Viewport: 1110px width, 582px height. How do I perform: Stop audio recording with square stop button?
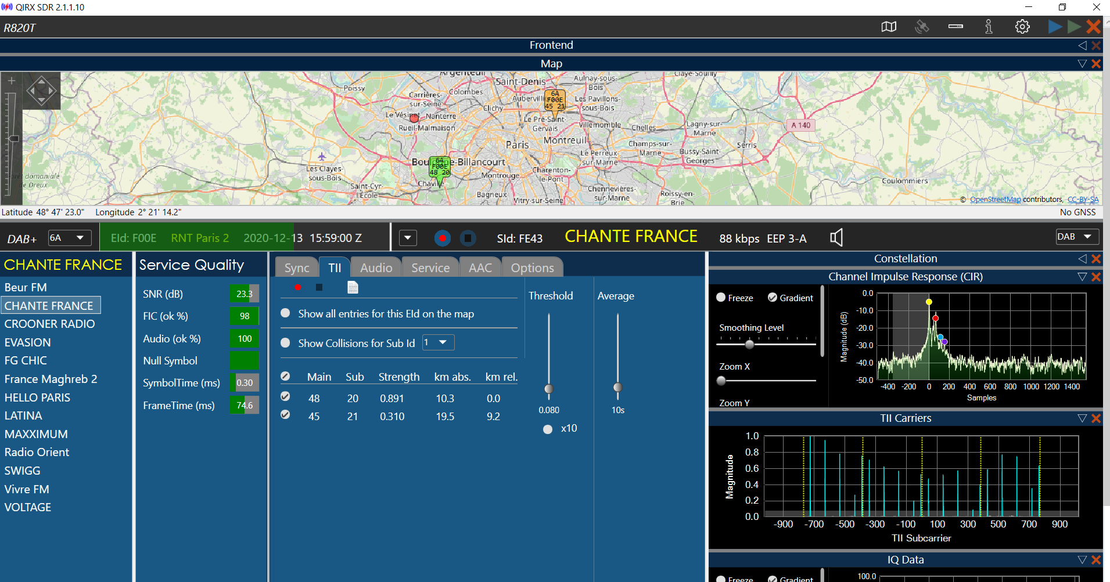(468, 238)
